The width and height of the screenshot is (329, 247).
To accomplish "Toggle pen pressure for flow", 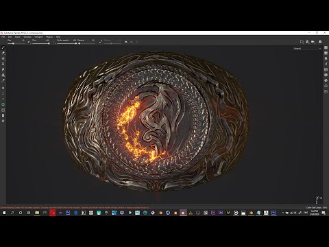I will pyautogui.click(x=54, y=42).
